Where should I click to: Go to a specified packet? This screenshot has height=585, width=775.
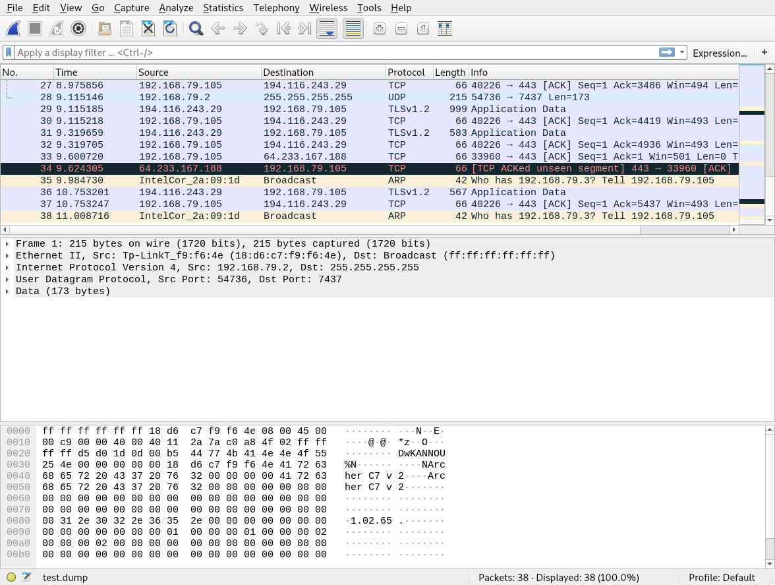click(262, 28)
